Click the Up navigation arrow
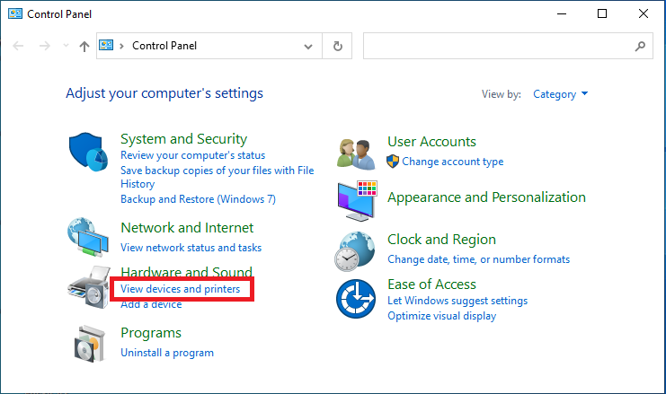 point(84,46)
